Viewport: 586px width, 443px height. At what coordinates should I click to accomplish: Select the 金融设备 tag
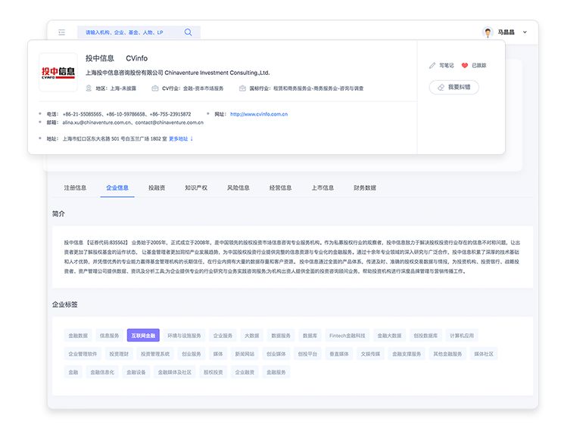tap(136, 372)
